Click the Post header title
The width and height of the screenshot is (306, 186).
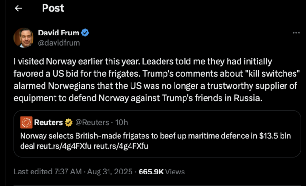[x=53, y=8]
